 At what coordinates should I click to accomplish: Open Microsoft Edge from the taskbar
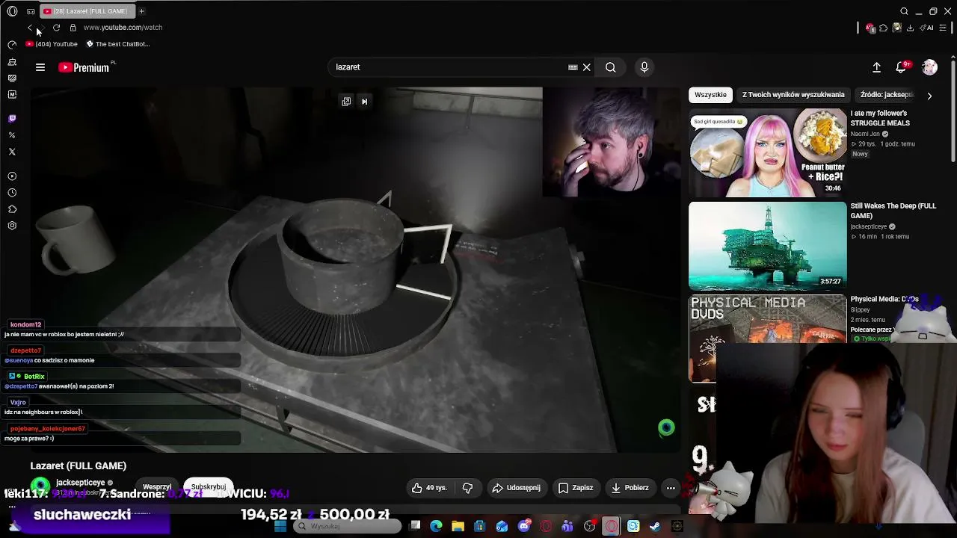(x=437, y=526)
